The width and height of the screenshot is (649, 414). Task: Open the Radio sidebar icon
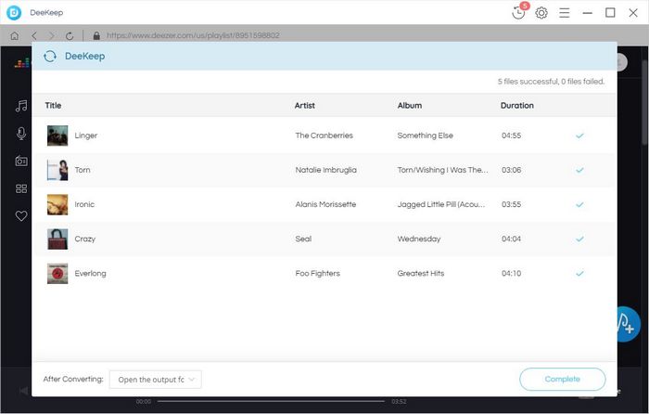click(x=21, y=161)
